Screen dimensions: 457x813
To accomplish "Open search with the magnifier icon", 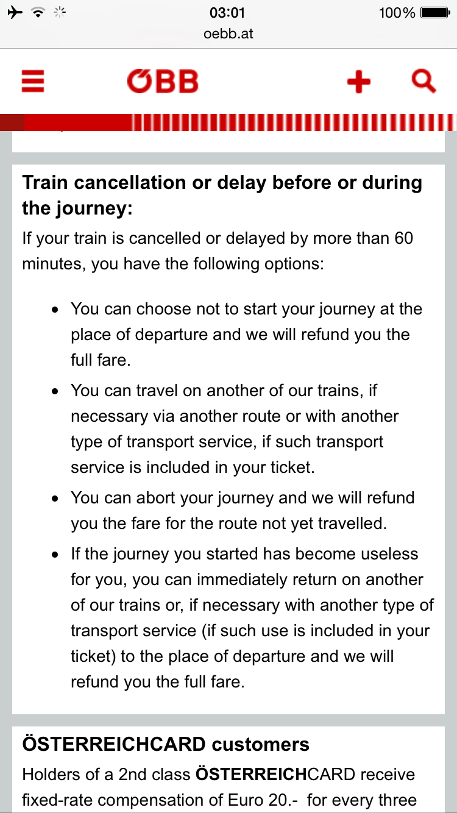I will [x=423, y=81].
